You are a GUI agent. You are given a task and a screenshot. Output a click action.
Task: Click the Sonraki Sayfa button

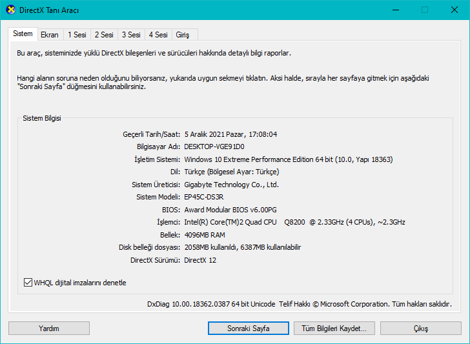248,329
